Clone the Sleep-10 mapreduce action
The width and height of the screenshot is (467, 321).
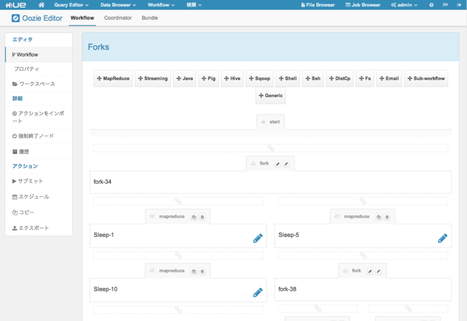[x=194, y=271]
